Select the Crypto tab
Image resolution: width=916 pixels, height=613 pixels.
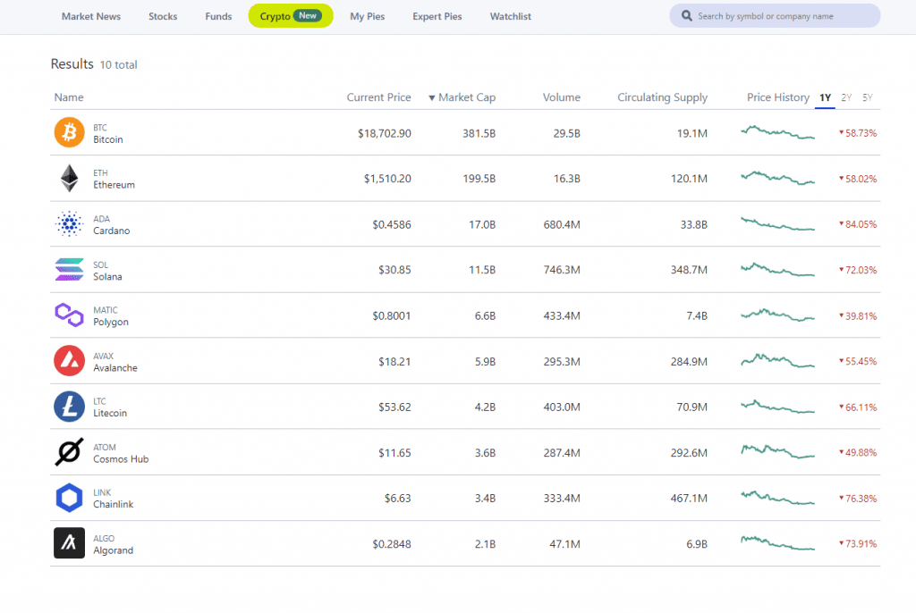tap(291, 16)
